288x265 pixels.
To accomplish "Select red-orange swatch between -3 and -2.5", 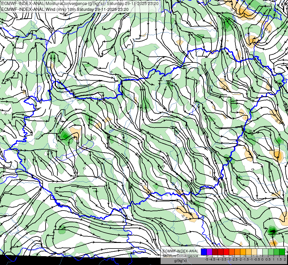I will [x=232, y=252].
